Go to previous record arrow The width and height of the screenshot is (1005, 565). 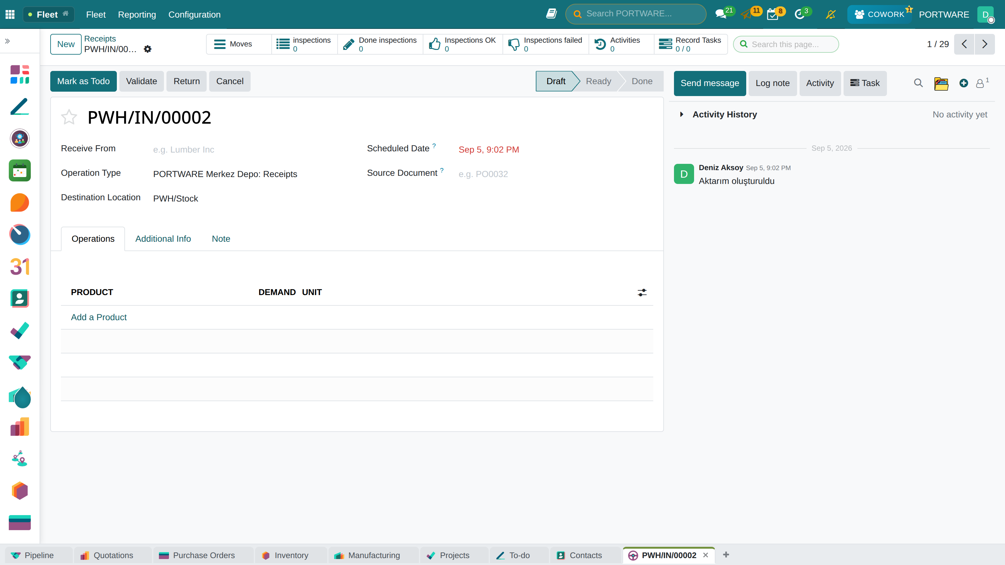click(964, 44)
